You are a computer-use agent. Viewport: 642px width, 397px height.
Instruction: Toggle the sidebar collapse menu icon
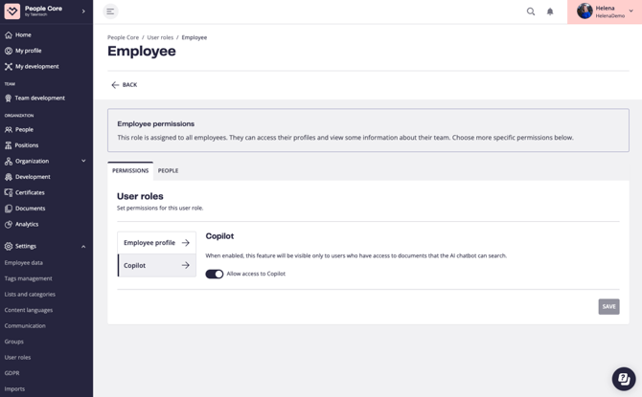point(110,11)
